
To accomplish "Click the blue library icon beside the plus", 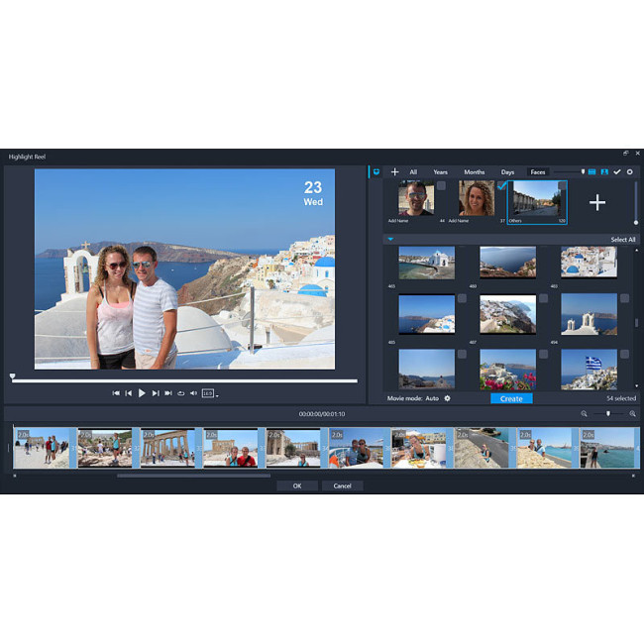I will (376, 172).
